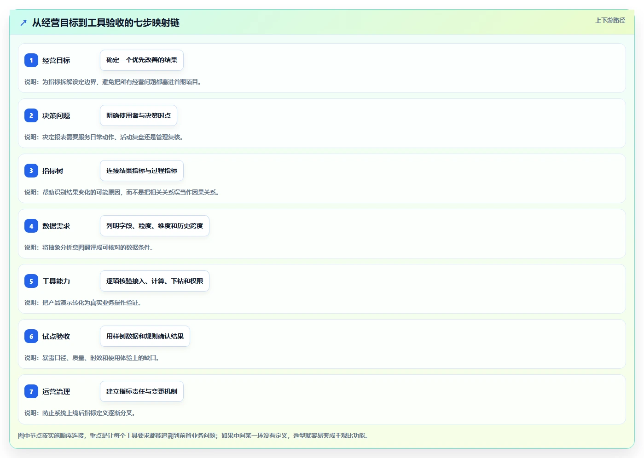Select the 工具能力 step label
Image resolution: width=644 pixels, height=458 pixels.
click(56, 281)
